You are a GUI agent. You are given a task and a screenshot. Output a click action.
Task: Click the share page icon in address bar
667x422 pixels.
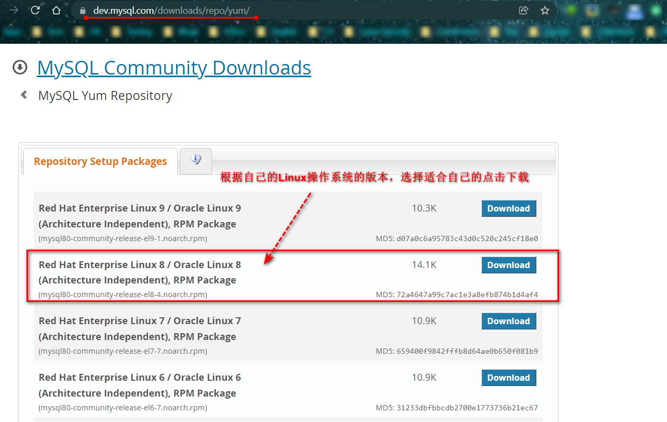pyautogui.click(x=524, y=10)
